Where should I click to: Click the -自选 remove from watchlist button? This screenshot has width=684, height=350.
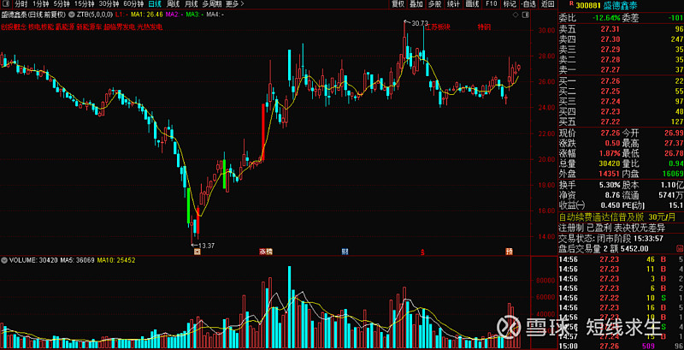pos(528,4)
